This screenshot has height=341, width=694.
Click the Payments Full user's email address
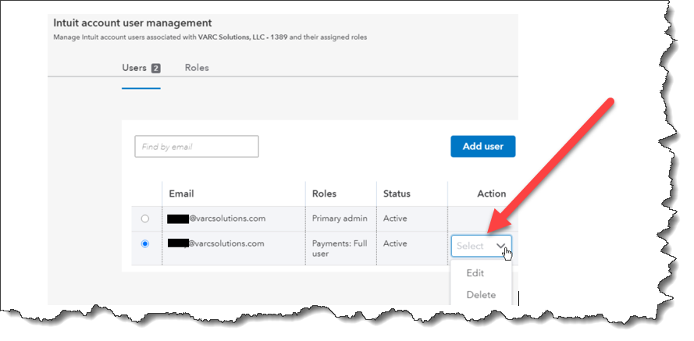[x=216, y=243]
